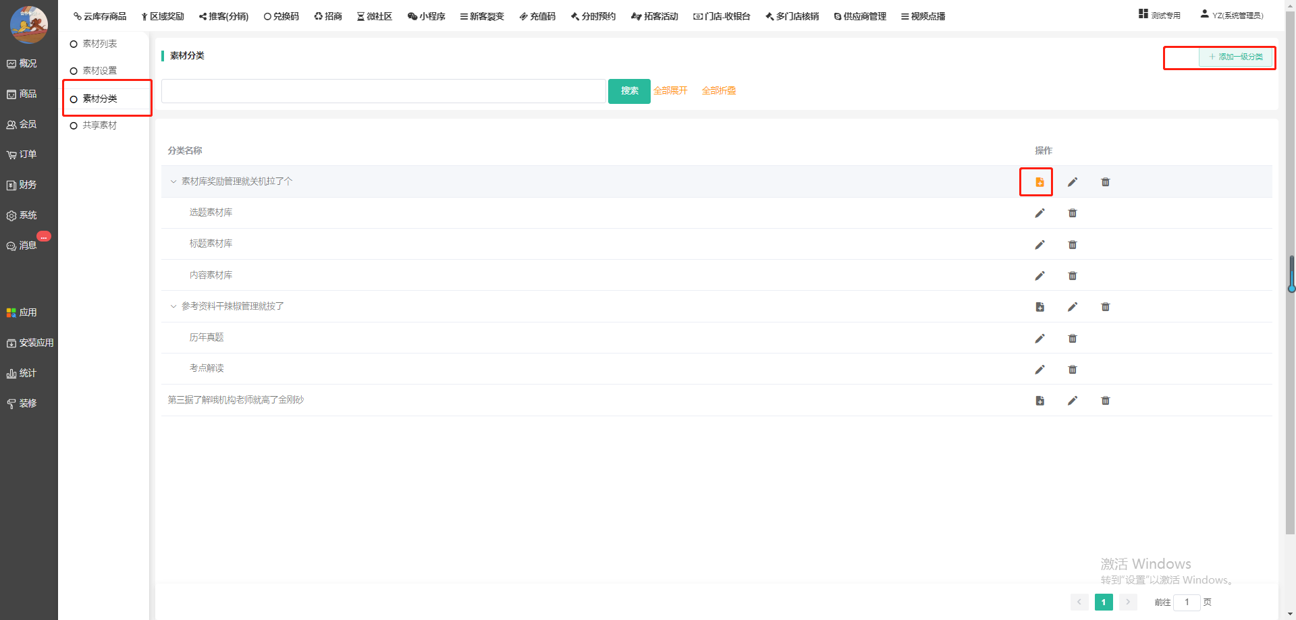Click the green 搜索 button
This screenshot has width=1296, height=620.
(x=629, y=91)
